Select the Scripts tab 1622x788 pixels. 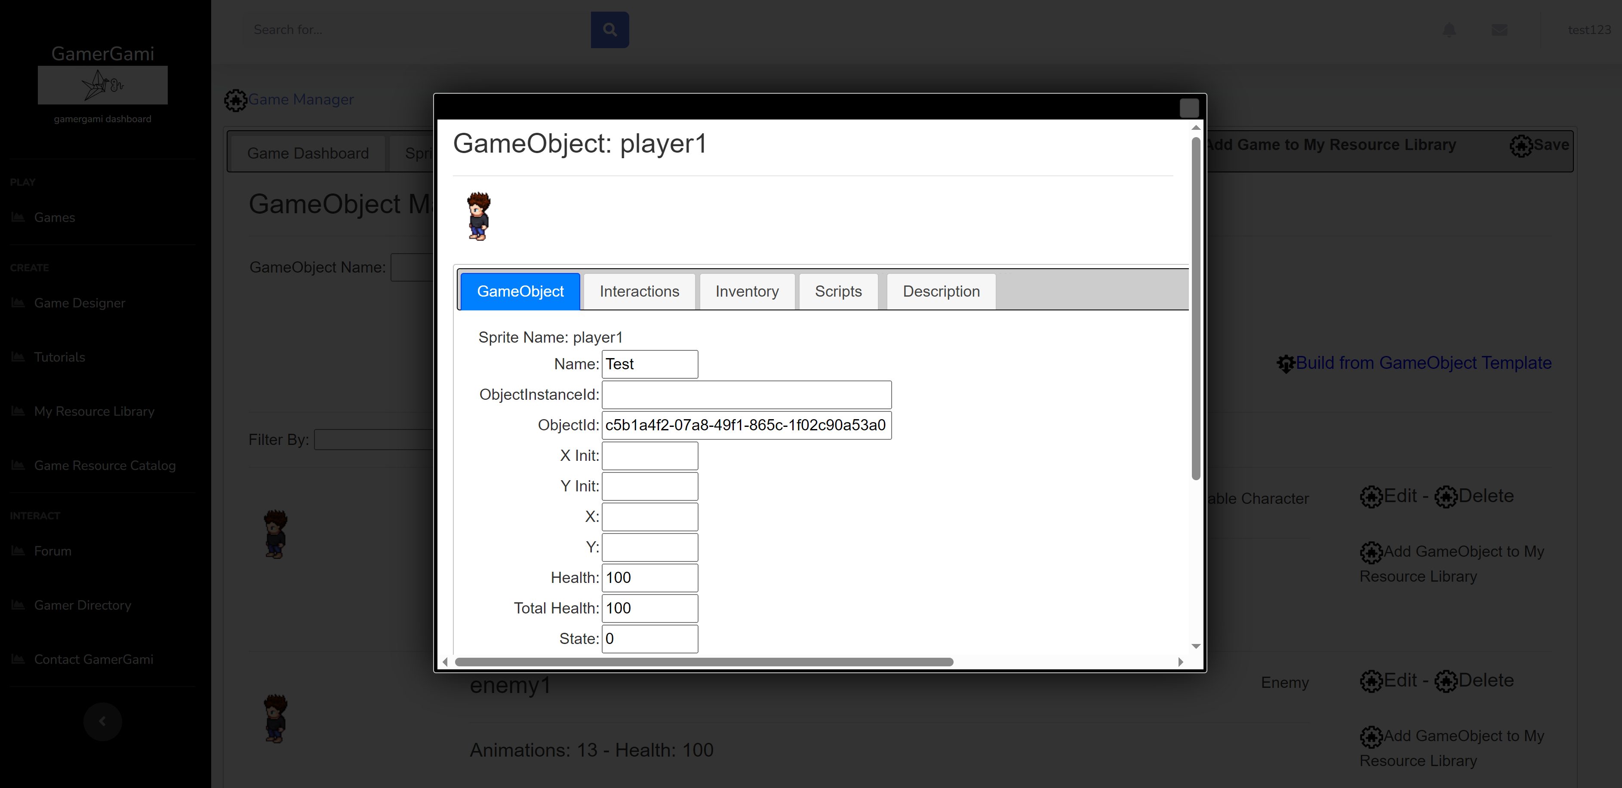(838, 291)
